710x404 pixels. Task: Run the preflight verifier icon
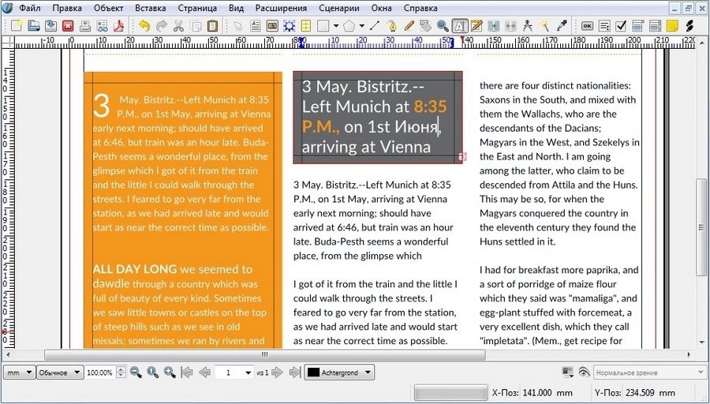tap(102, 26)
